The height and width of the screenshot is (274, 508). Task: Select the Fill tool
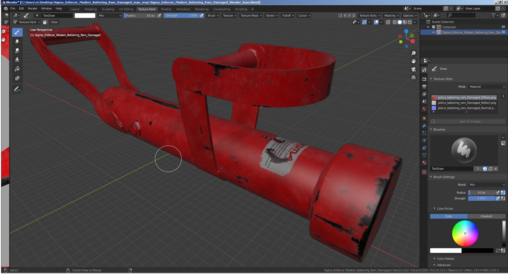click(17, 69)
